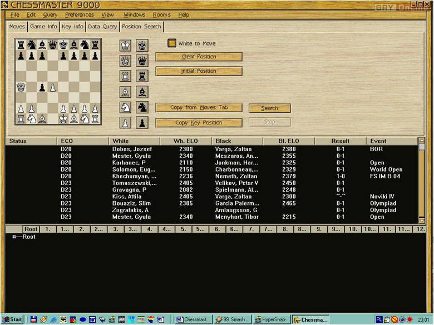Viewport: 434px width, 325px height.
Task: Pick the white knight piece icon
Action: [125, 107]
